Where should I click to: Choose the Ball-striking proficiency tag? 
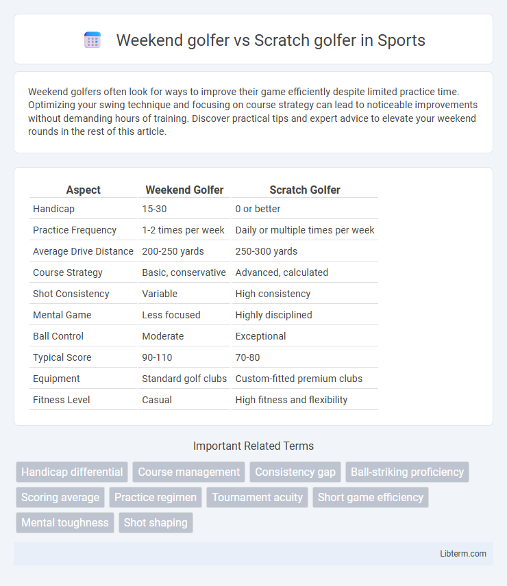407,472
